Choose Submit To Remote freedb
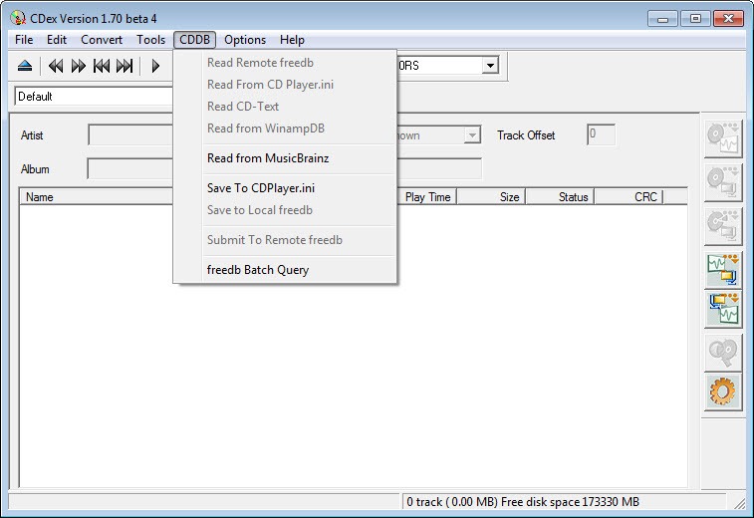The image size is (754, 518). [286, 240]
